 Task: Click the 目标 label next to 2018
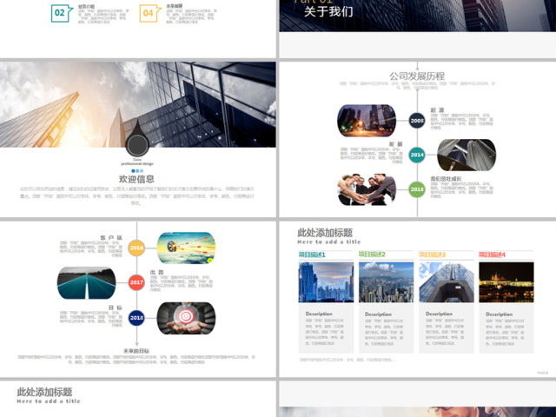tap(116, 308)
